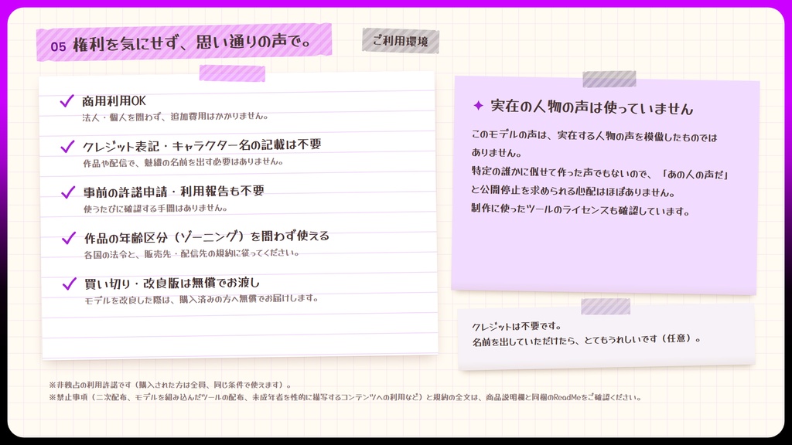Select the 商用利用OK heading
The width and height of the screenshot is (792, 445).
click(114, 101)
